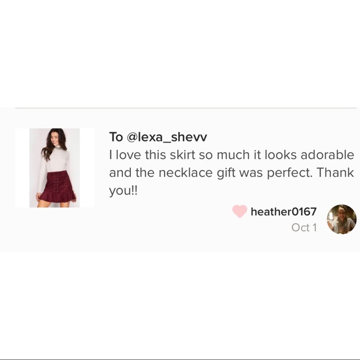Viewport: 360px width, 360px height.
Task: Tap the maroon ruffle skirt in the photo
Action: (57, 186)
